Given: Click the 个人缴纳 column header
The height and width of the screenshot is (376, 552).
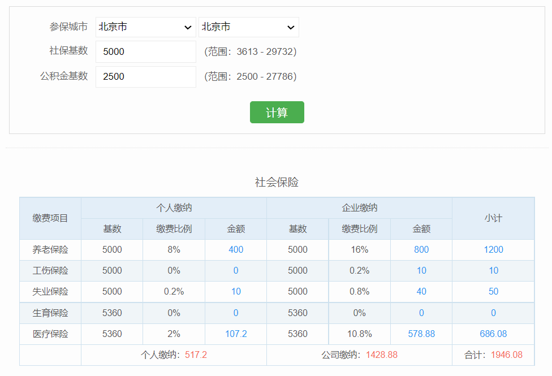Looking at the screenshot, I should click(x=174, y=208).
